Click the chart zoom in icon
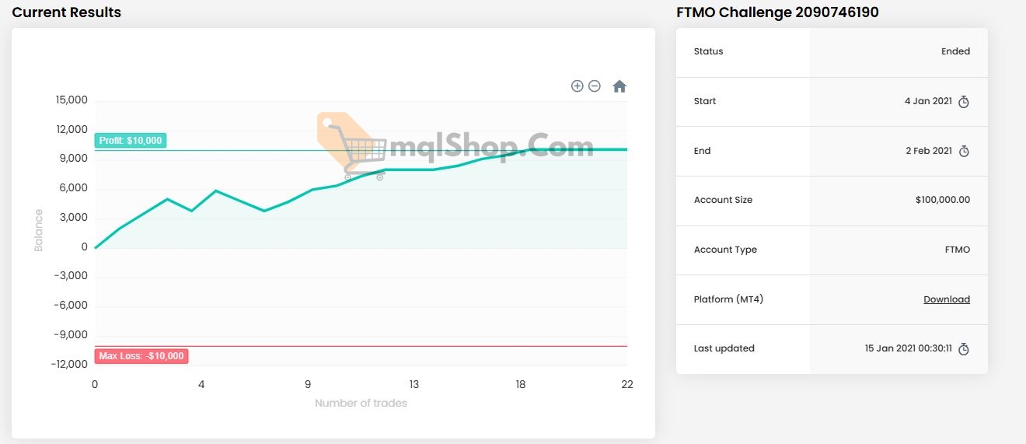Viewport: 1026px width, 444px height. (577, 86)
